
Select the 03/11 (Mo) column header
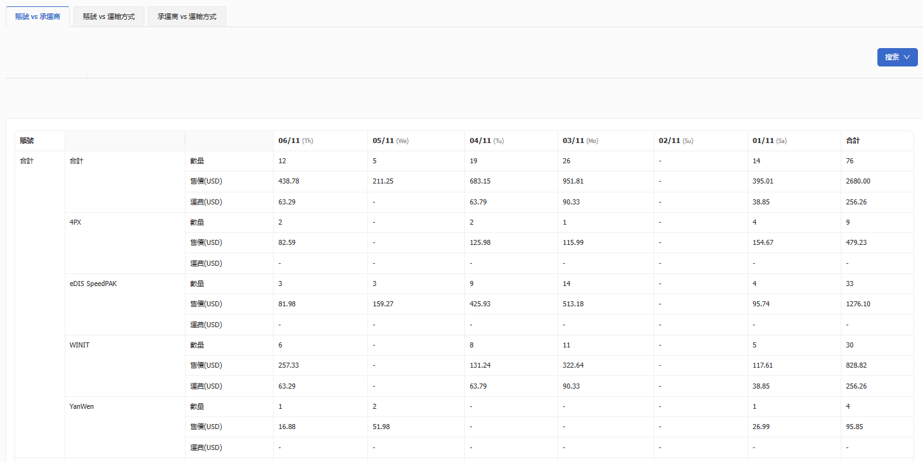tap(580, 140)
